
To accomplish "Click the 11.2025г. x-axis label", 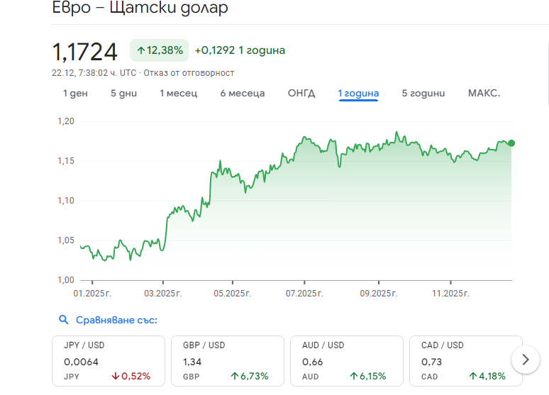I will [x=450, y=294].
